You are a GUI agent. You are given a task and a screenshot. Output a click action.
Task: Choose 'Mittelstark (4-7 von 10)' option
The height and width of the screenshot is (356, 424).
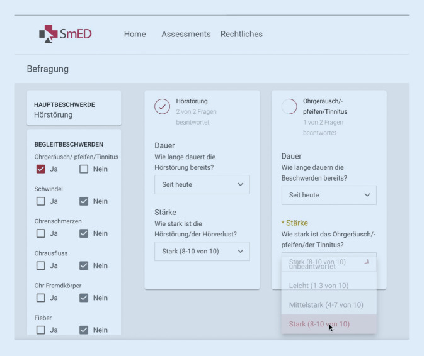coord(329,304)
